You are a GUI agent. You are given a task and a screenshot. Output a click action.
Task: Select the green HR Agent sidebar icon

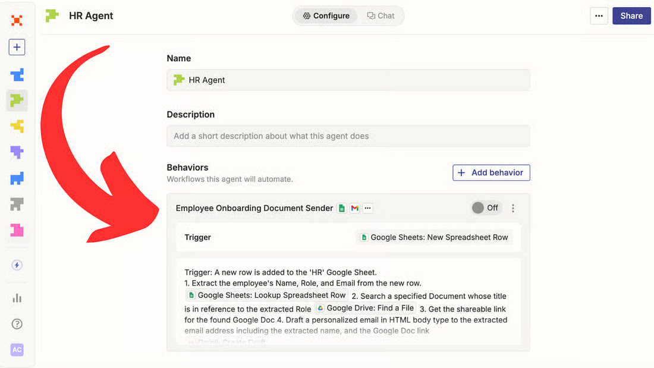click(17, 100)
